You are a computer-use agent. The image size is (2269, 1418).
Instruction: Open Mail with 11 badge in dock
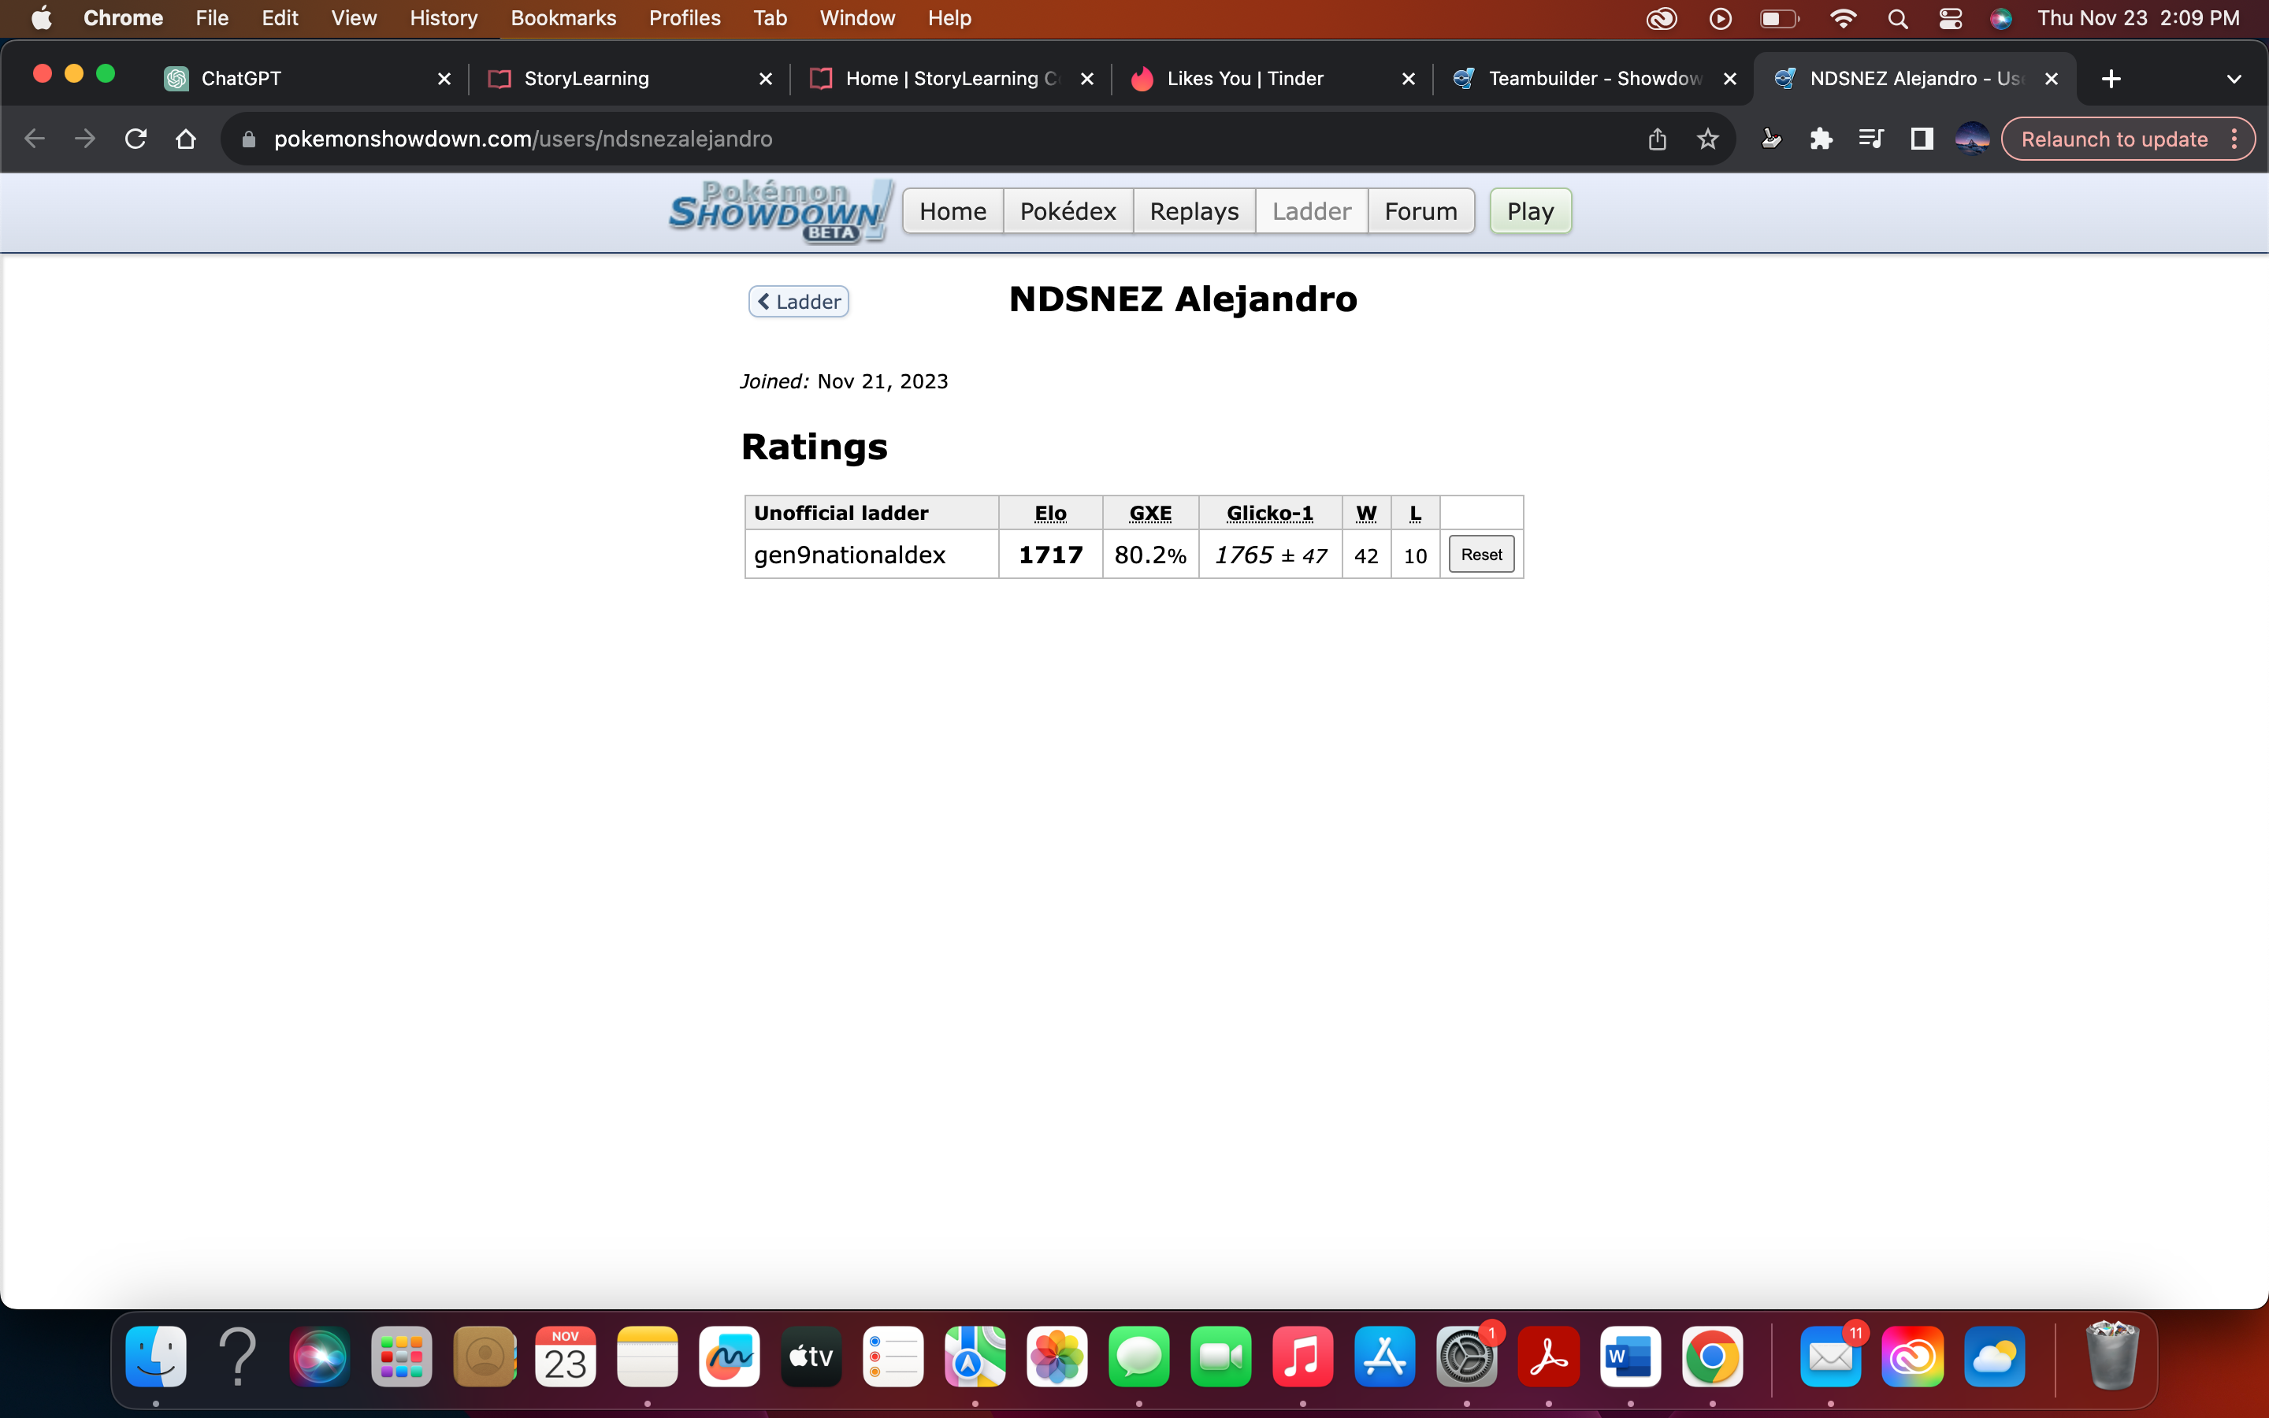coord(1830,1356)
